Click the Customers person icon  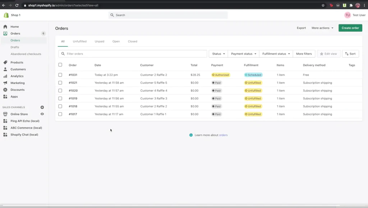(5, 69)
